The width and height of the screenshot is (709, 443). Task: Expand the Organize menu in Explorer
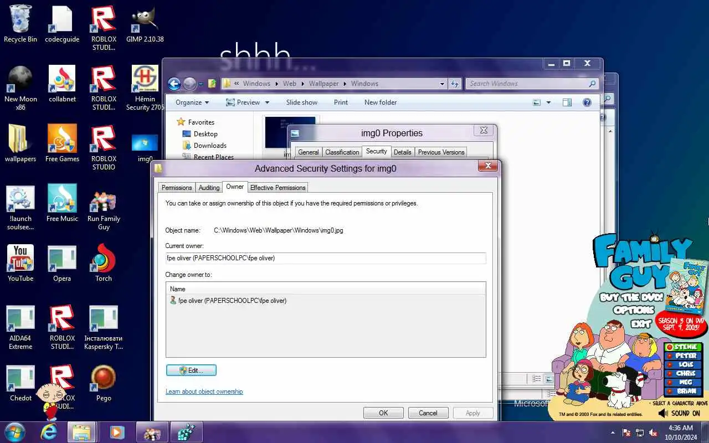[192, 102]
